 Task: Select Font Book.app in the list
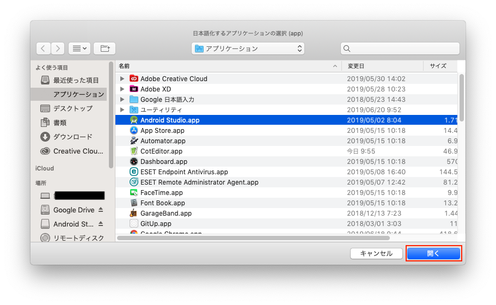(163, 203)
